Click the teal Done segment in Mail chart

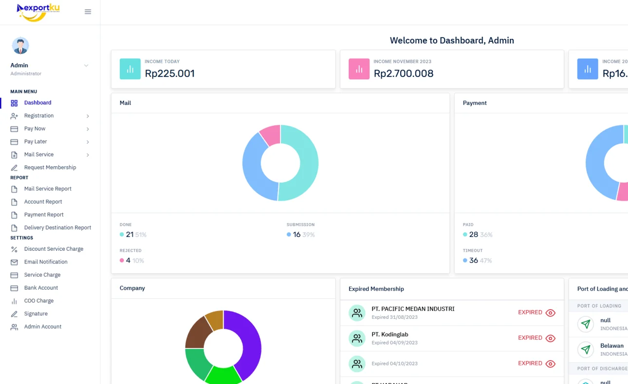[x=309, y=163]
